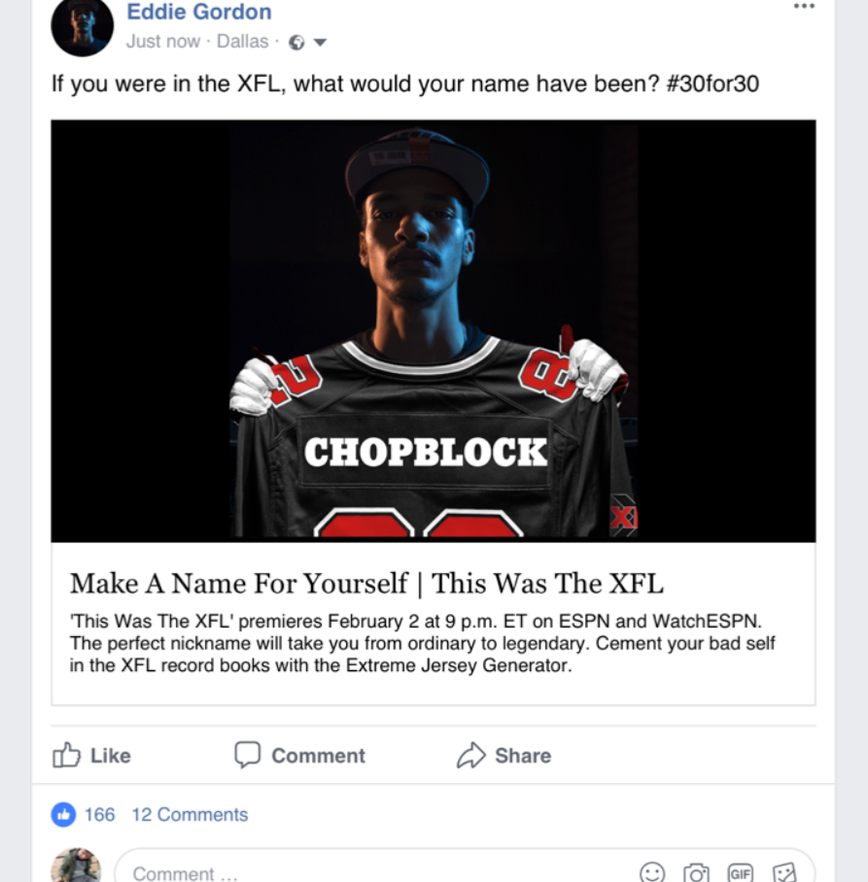Click the blue like reaction icon
868x882 pixels.
(x=63, y=814)
